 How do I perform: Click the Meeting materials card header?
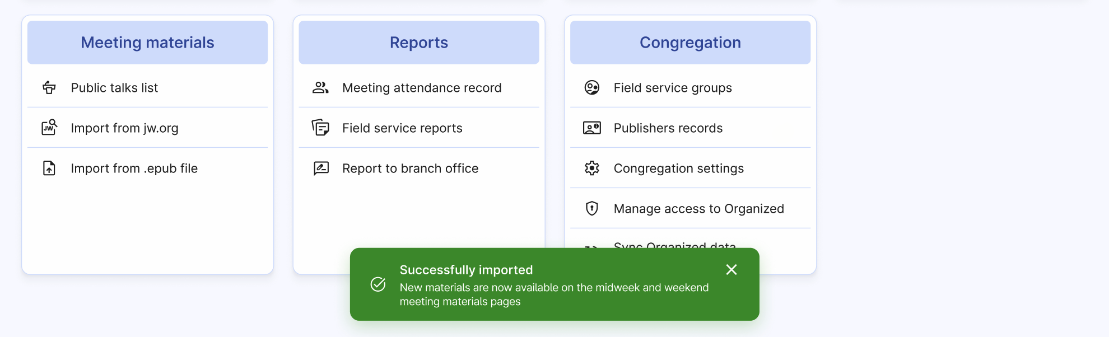tap(147, 43)
